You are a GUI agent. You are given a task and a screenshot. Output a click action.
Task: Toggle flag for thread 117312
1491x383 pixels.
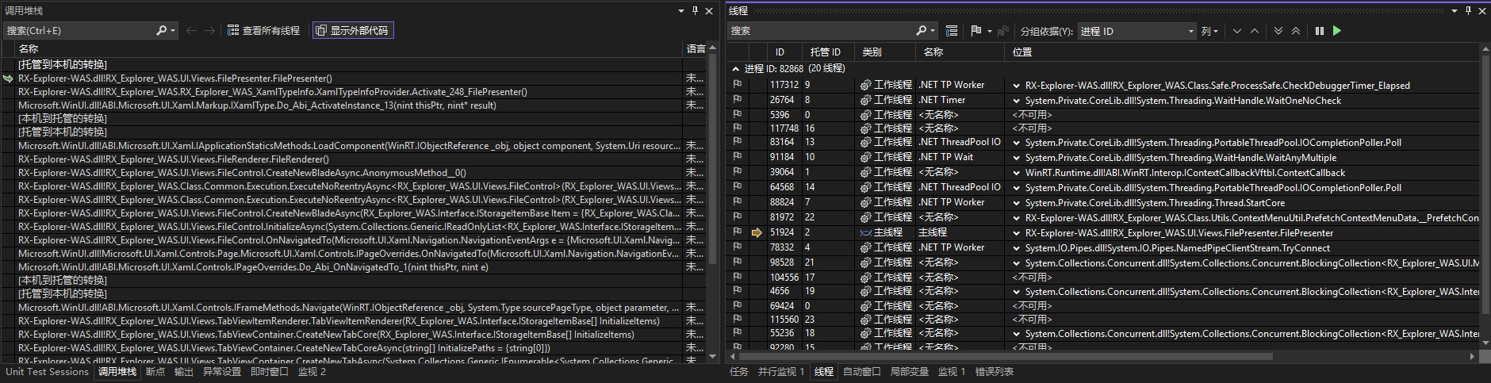pos(738,85)
